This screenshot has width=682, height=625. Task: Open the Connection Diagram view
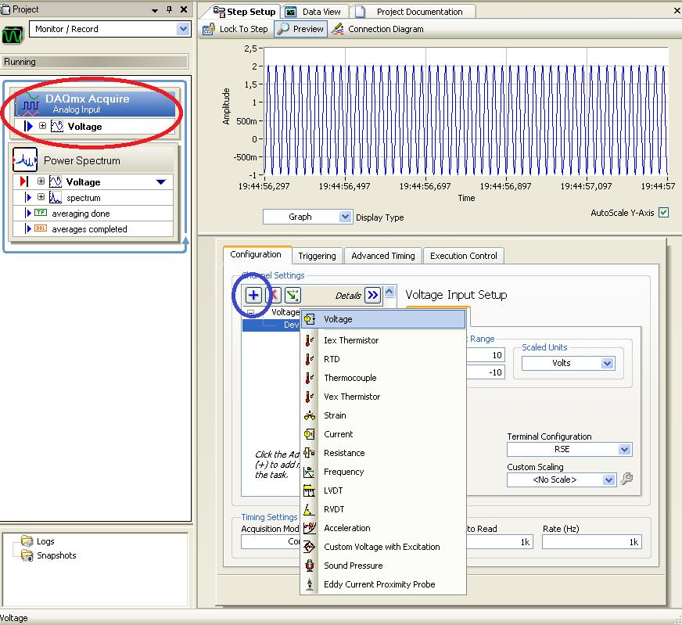click(x=377, y=29)
